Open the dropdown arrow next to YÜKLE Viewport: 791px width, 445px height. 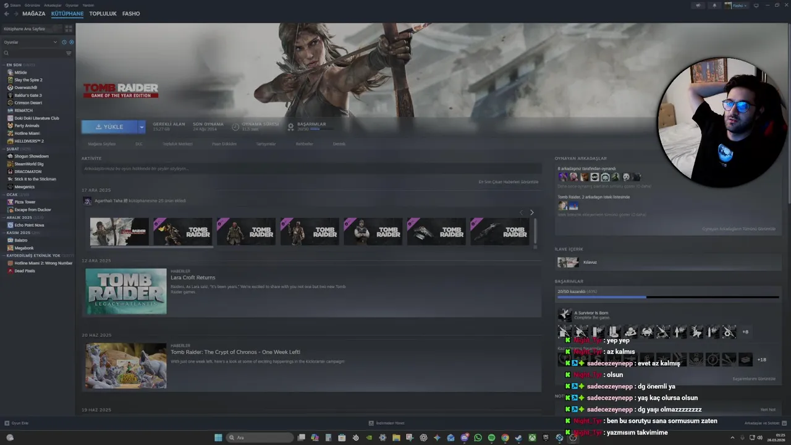point(142,127)
